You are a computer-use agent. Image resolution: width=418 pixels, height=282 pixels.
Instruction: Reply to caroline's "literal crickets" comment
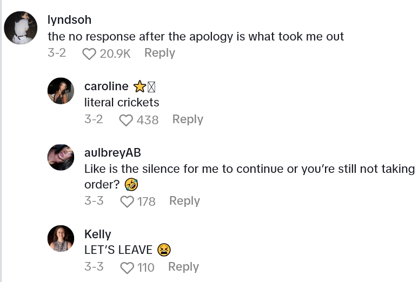(188, 119)
